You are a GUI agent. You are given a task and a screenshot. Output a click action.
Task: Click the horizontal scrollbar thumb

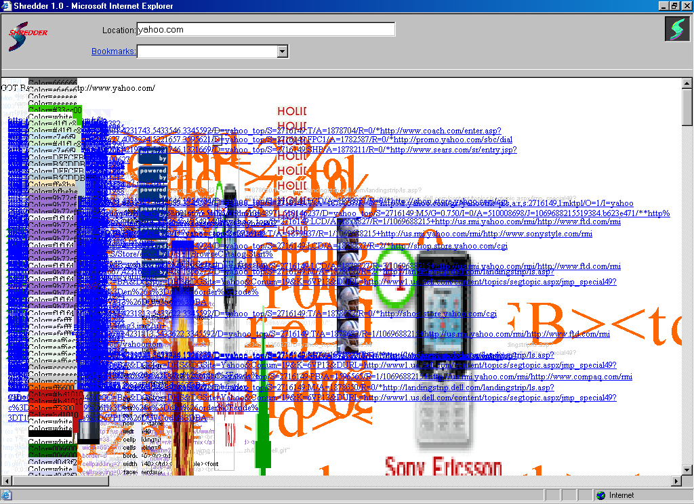[x=60, y=480]
